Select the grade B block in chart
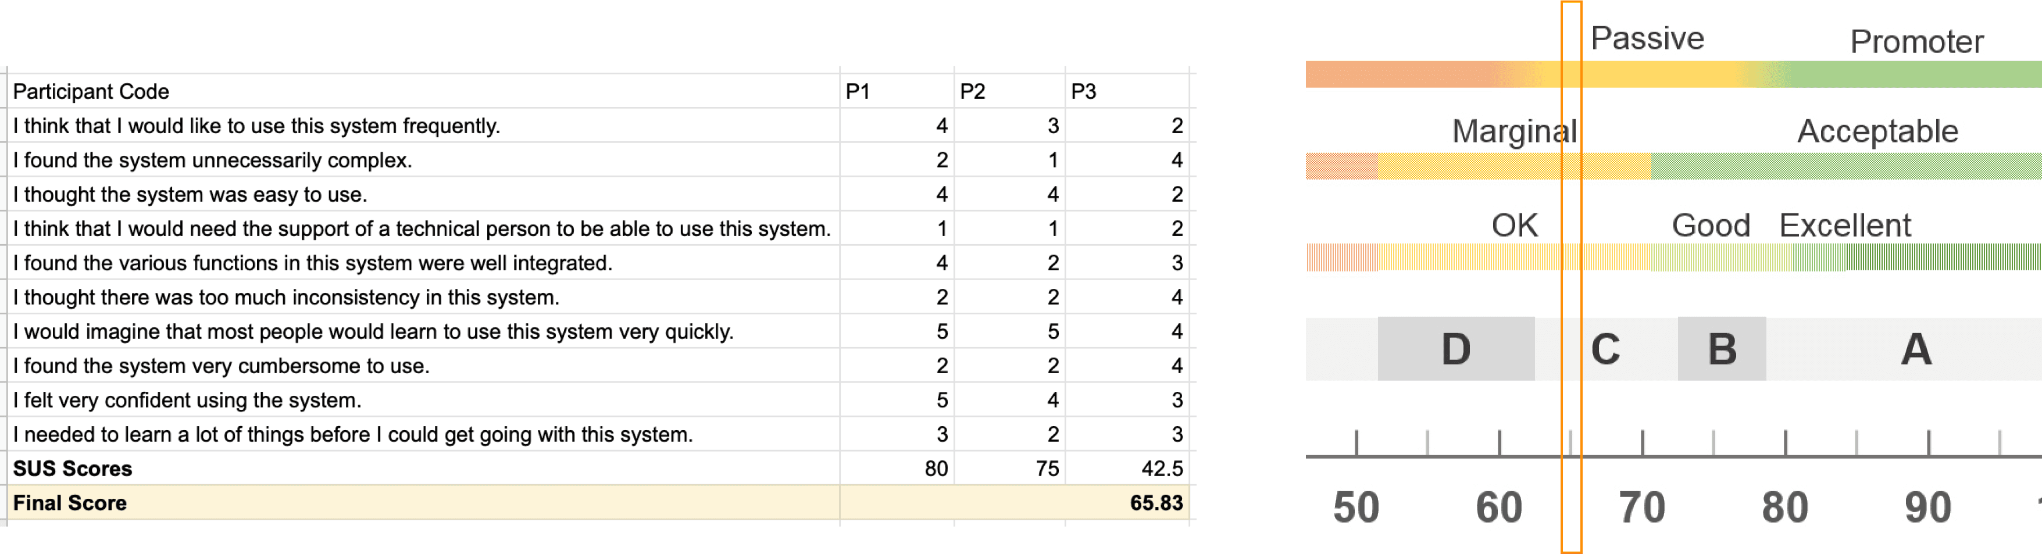Image resolution: width=2042 pixels, height=554 pixels. coord(1722,349)
